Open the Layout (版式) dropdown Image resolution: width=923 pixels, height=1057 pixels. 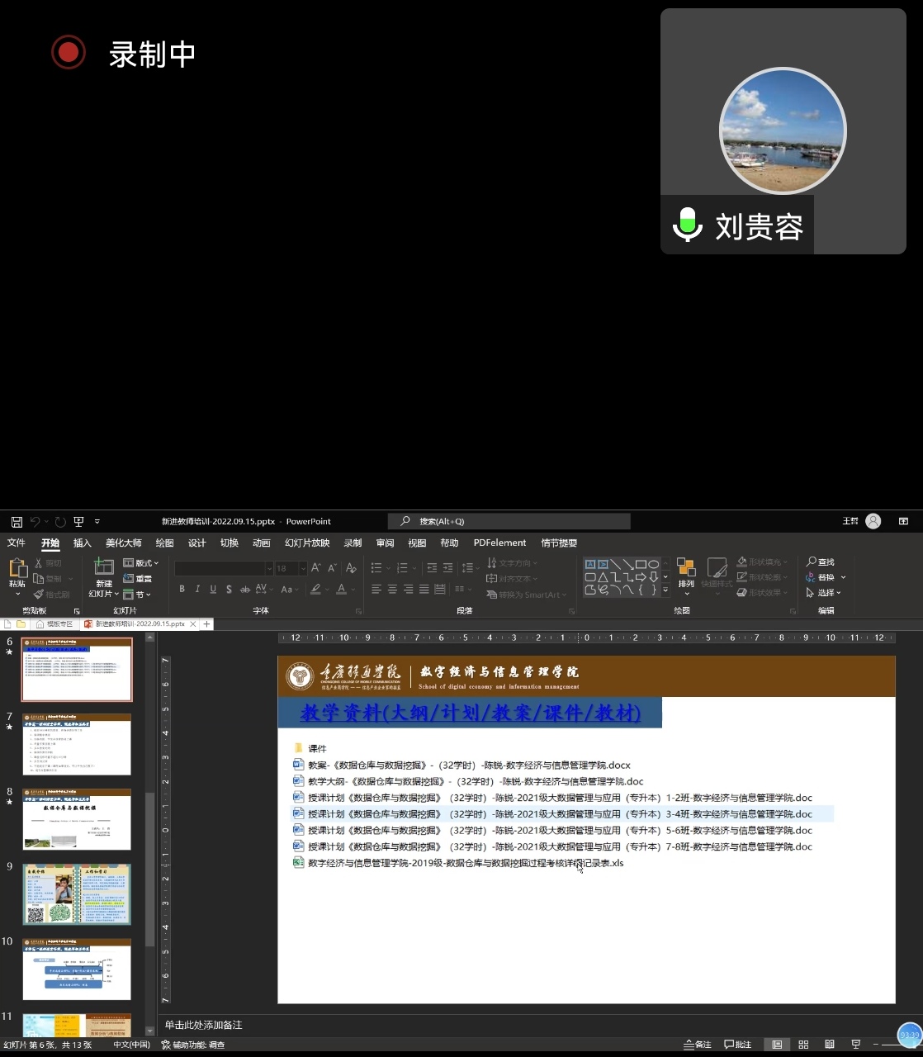click(141, 563)
